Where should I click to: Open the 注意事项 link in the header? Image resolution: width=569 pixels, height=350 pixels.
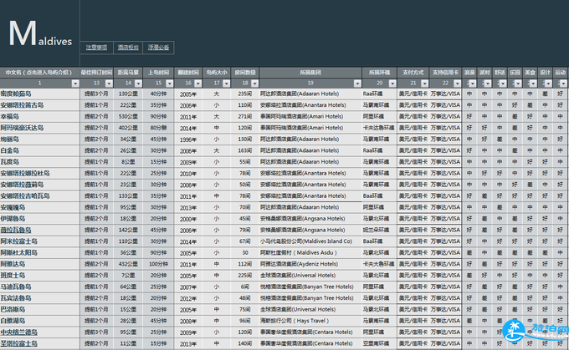pyautogui.click(x=96, y=48)
